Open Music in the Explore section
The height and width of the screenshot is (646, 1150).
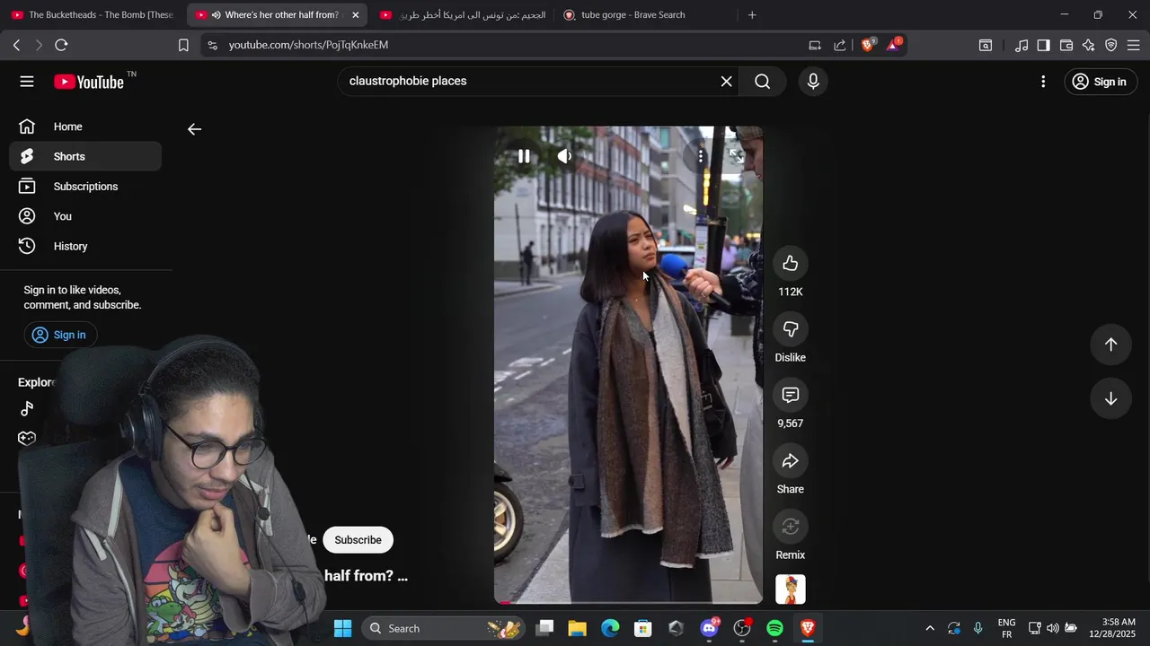coord(27,409)
